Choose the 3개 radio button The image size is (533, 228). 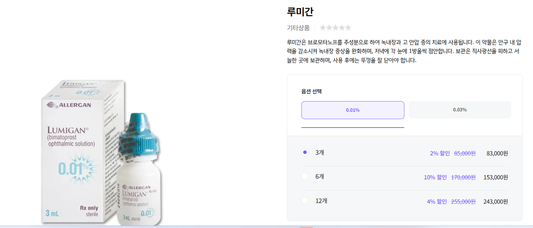[305, 152]
